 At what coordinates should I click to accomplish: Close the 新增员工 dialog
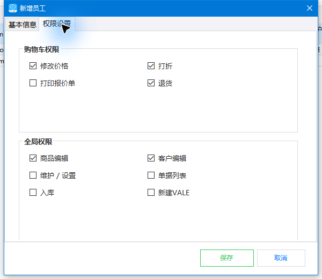[x=310, y=8]
